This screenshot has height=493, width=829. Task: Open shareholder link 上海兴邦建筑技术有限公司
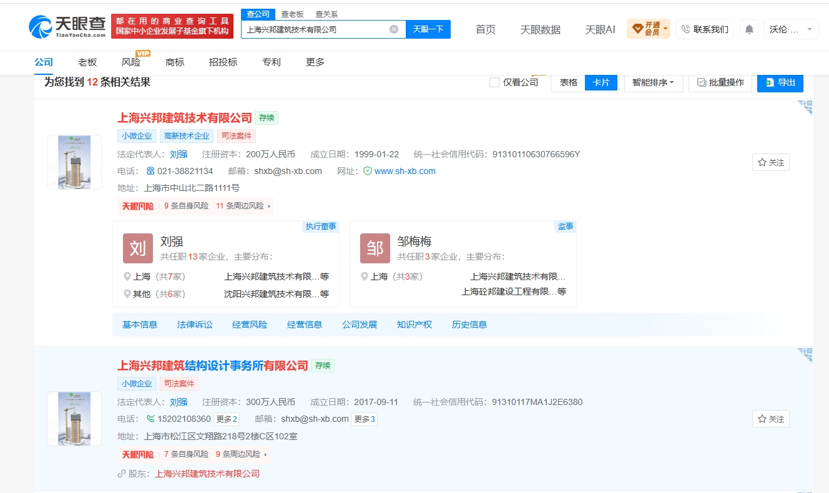(207, 474)
